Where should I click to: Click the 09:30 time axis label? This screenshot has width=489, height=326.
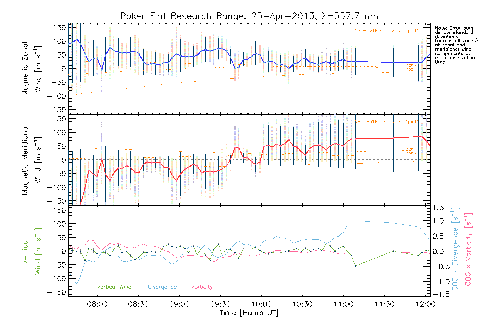point(220,304)
